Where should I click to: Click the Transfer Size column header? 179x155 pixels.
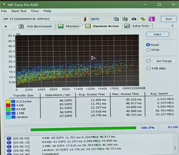(23, 95)
